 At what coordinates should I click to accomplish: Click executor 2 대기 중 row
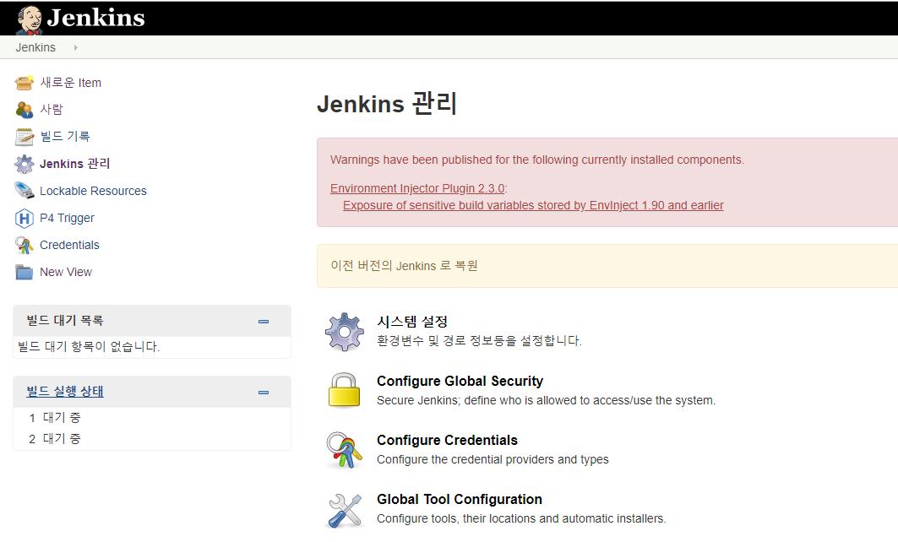point(152,439)
